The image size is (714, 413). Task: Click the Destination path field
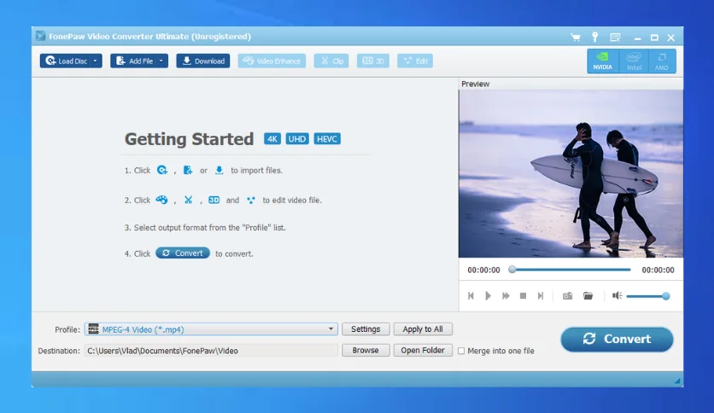(x=211, y=351)
